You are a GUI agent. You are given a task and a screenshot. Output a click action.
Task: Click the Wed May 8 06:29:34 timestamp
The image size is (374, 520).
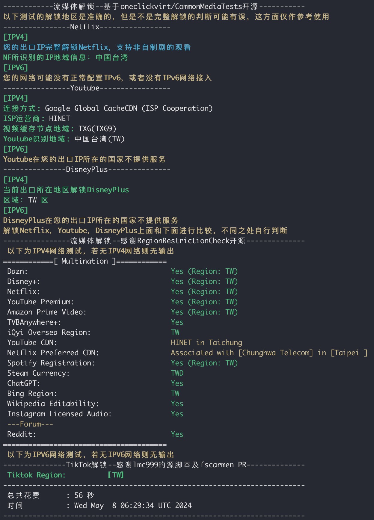point(133,506)
